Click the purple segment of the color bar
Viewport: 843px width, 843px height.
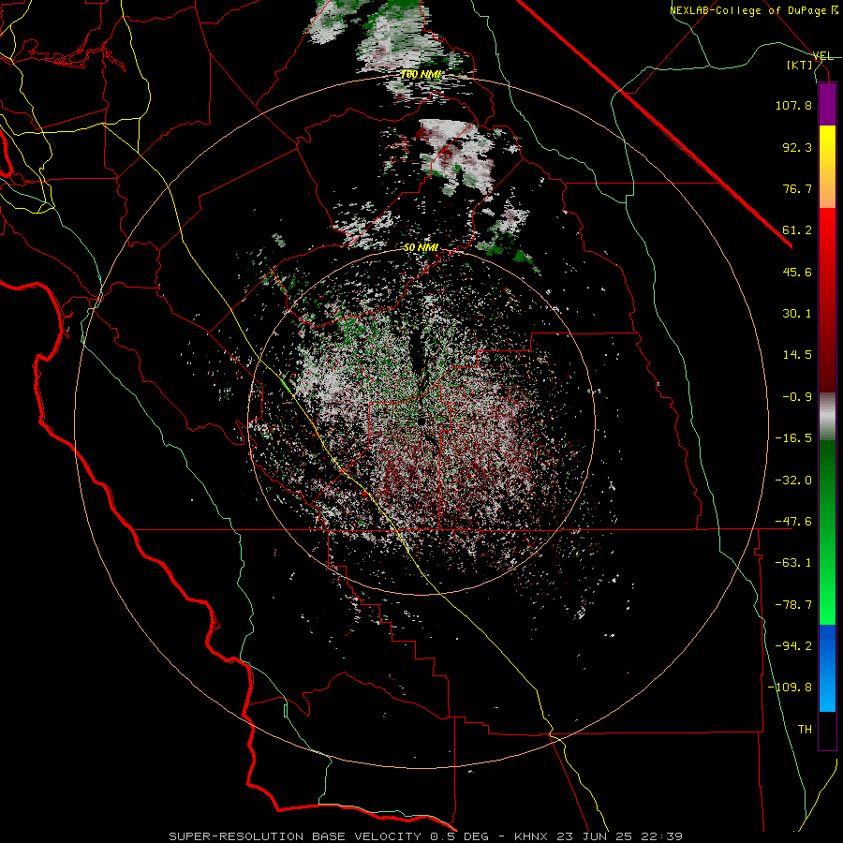[x=827, y=104]
